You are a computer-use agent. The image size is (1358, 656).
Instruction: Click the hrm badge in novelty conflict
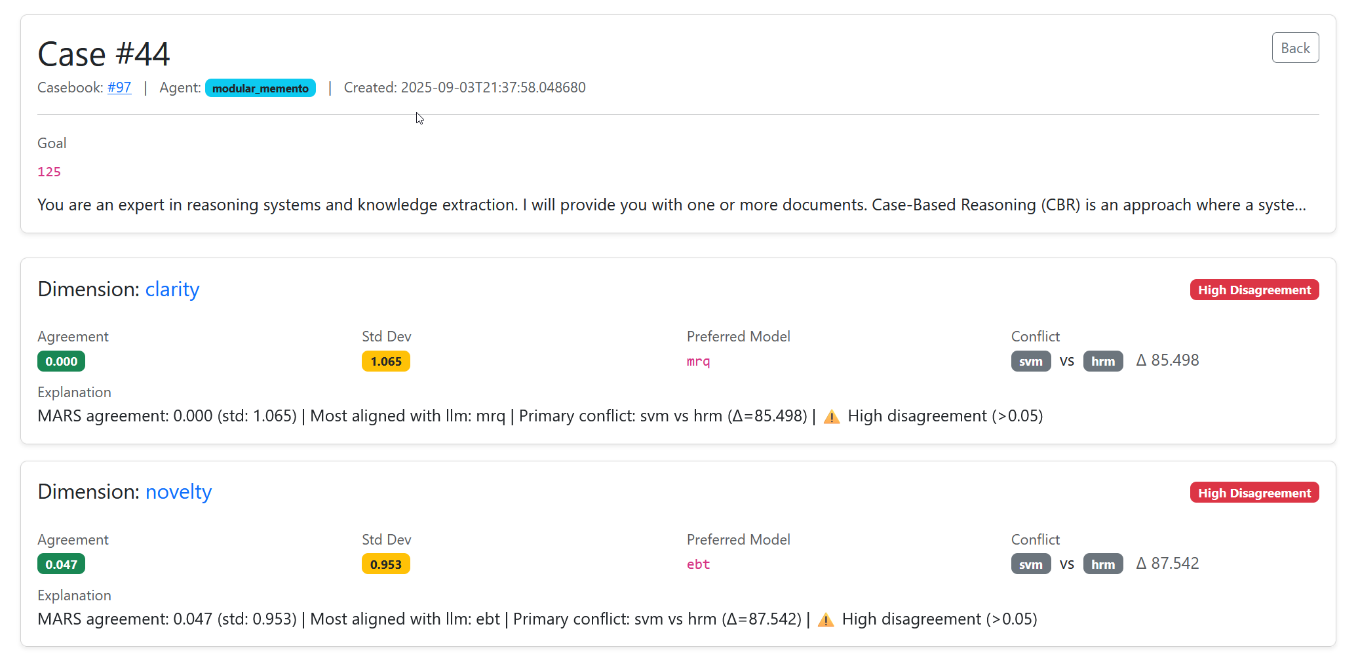1102,564
